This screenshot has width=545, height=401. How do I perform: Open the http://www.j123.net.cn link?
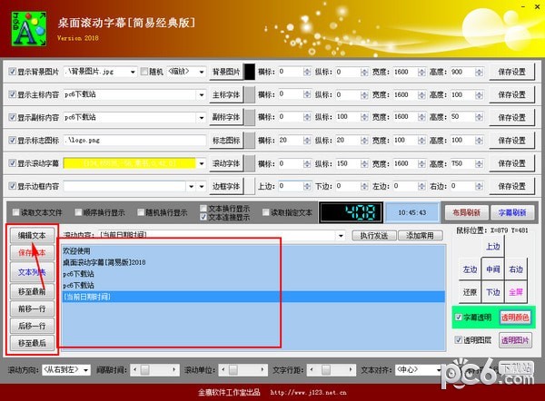pos(308,393)
